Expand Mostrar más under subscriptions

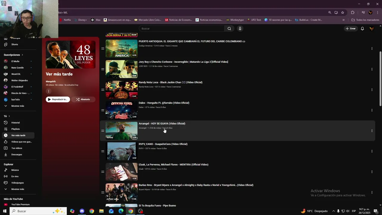tap(17, 106)
